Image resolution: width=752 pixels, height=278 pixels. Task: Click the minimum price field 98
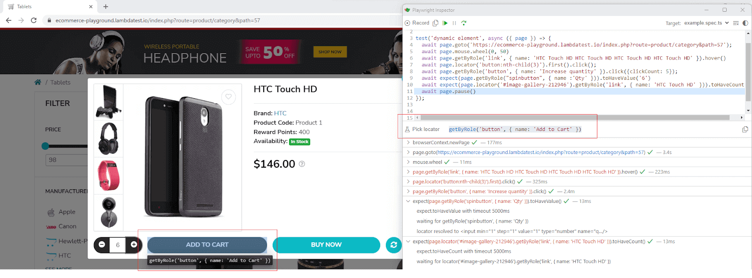coord(66,160)
